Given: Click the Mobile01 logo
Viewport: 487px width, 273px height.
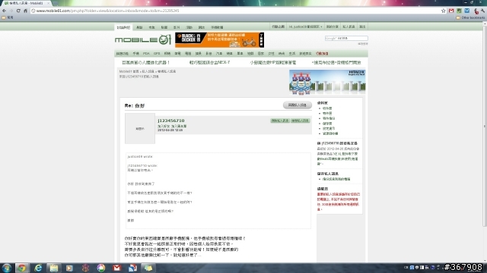Looking at the screenshot, I should click(x=143, y=40).
